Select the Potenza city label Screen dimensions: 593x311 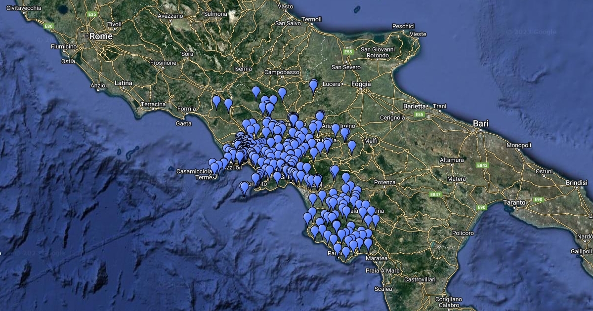point(384,183)
